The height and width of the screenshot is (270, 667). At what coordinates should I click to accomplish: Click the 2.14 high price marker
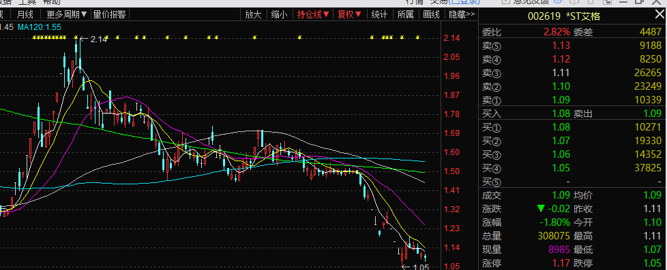(99, 39)
